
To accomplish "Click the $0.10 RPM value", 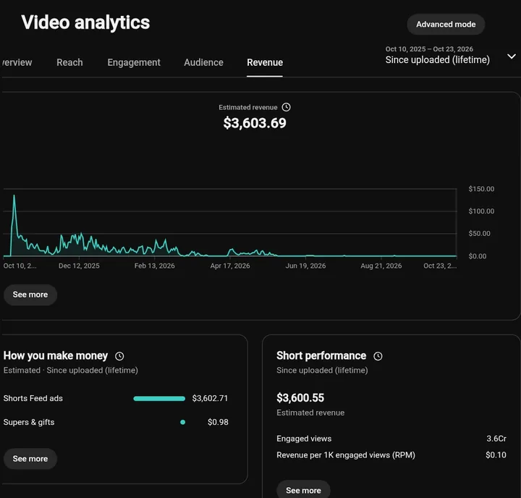I will pos(496,455).
